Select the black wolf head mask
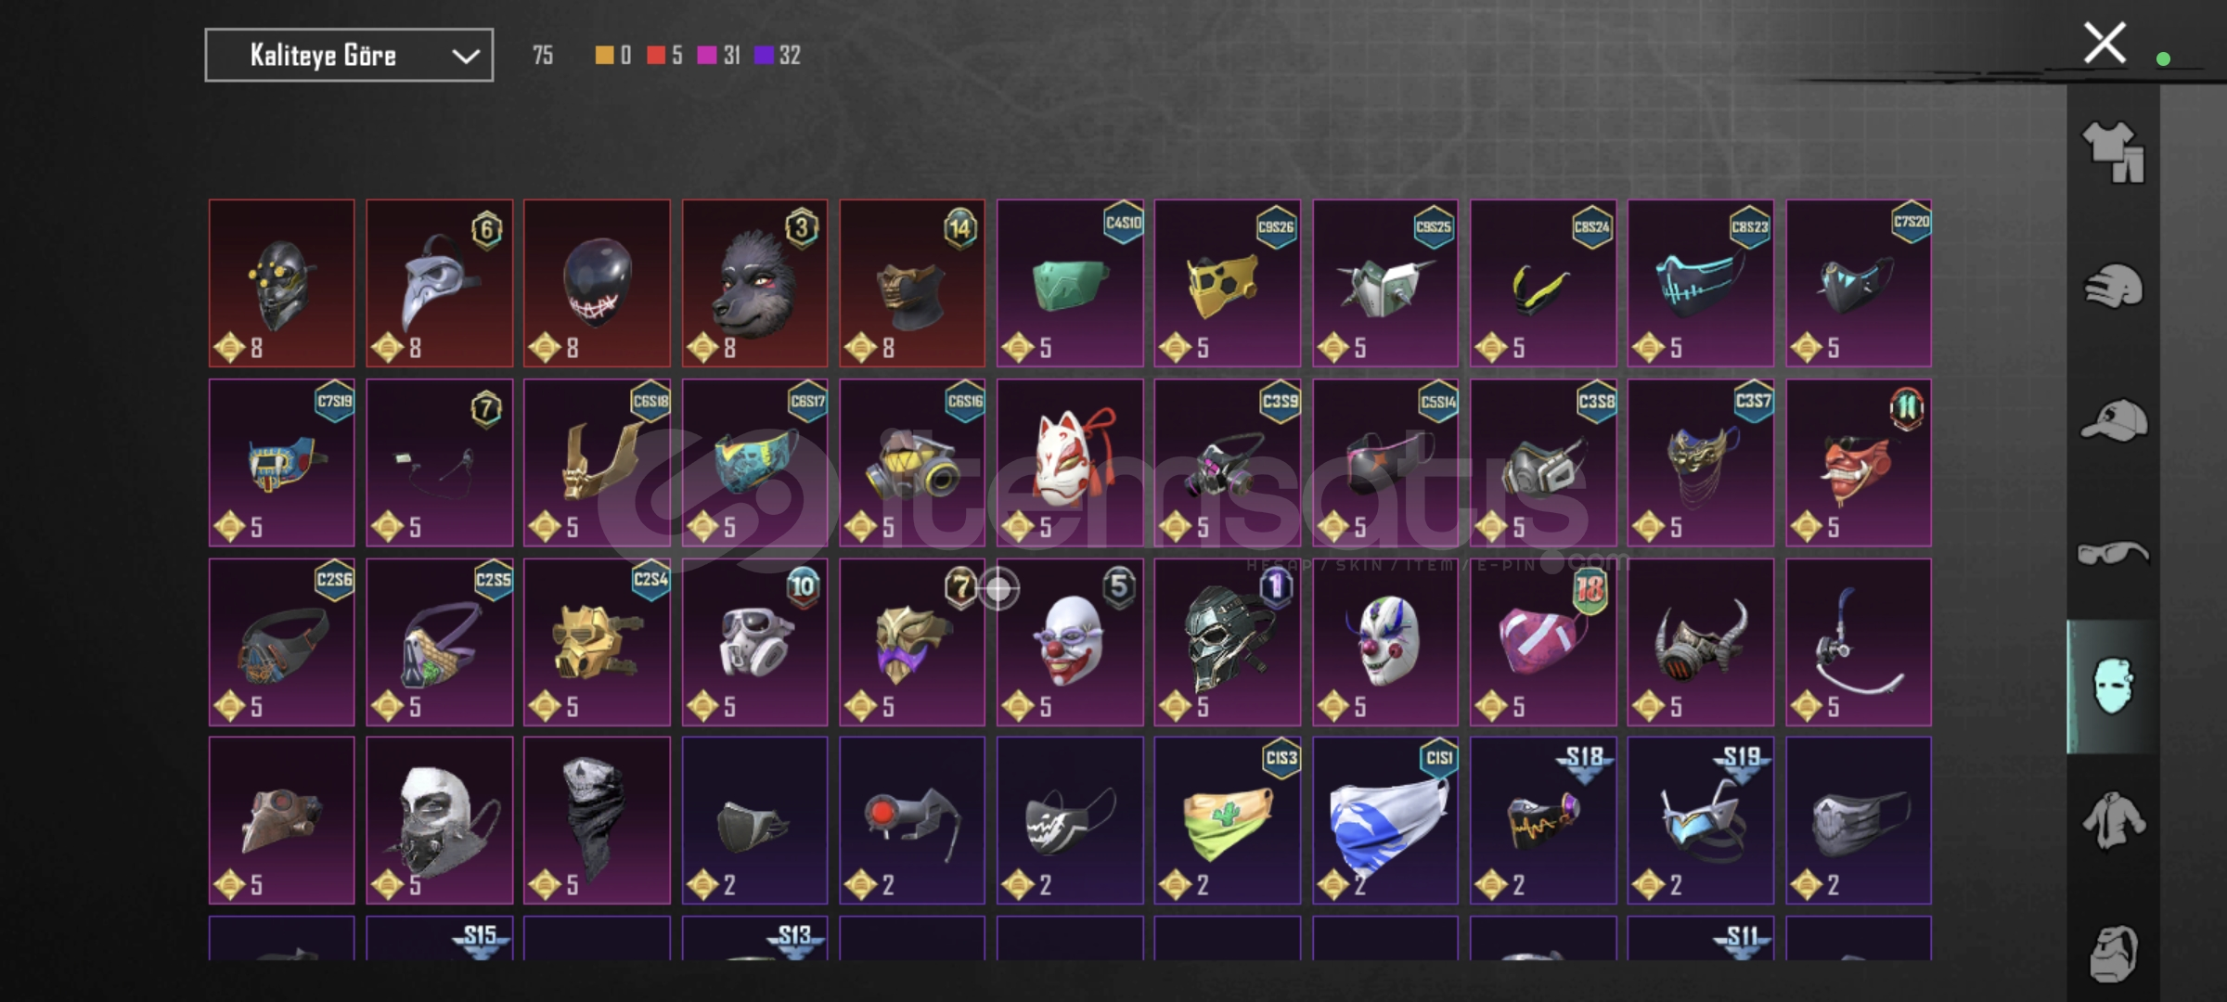Viewport: 2227px width, 1002px height. [754, 283]
